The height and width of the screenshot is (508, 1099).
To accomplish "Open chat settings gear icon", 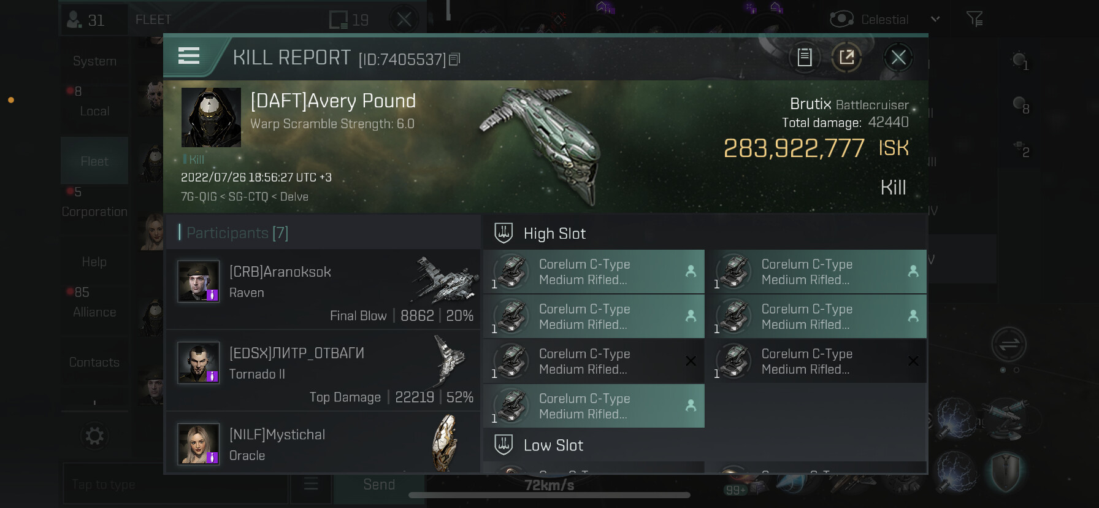I will (94, 436).
